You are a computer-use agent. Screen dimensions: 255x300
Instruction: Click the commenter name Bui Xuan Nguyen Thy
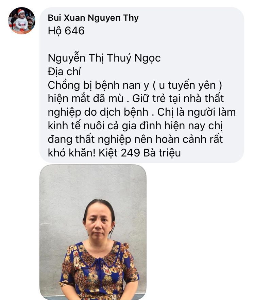click(93, 18)
